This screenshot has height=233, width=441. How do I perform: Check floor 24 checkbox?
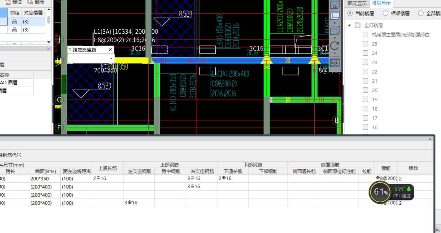(365, 53)
